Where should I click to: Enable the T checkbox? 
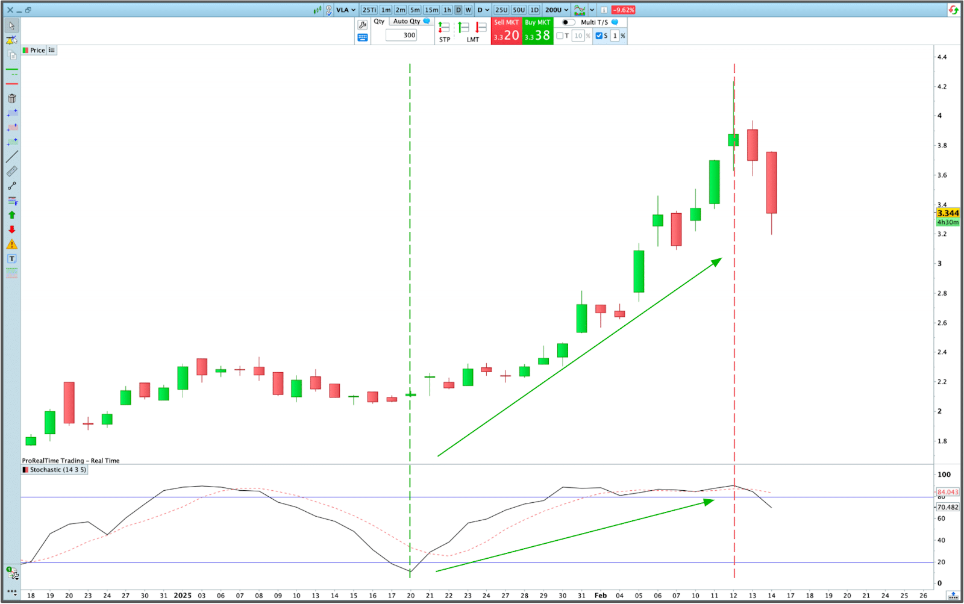[560, 36]
